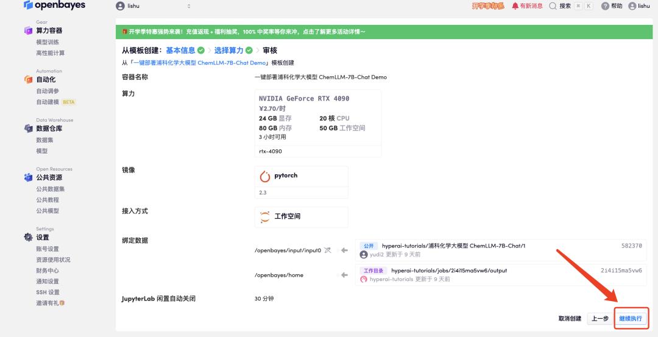Click the 工作目录 tag
Image resolution: width=658 pixels, height=337 pixels.
pos(373,271)
